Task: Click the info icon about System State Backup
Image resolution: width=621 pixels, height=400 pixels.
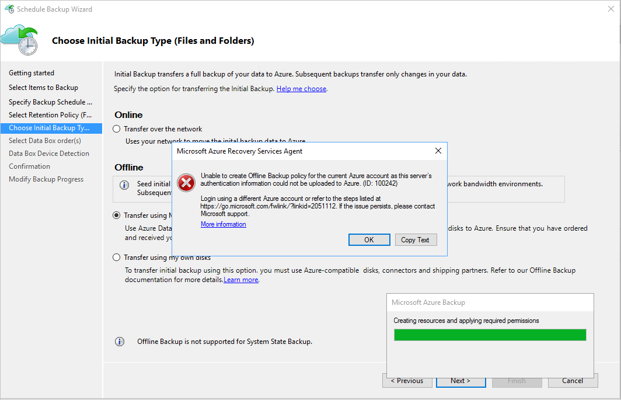Action: pos(120,342)
